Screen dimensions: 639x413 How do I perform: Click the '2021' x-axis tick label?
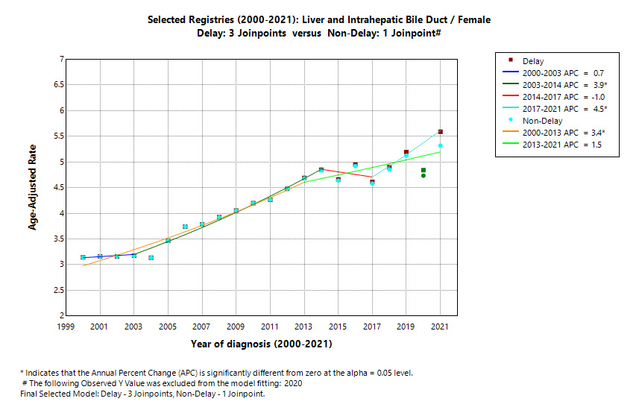(x=440, y=327)
